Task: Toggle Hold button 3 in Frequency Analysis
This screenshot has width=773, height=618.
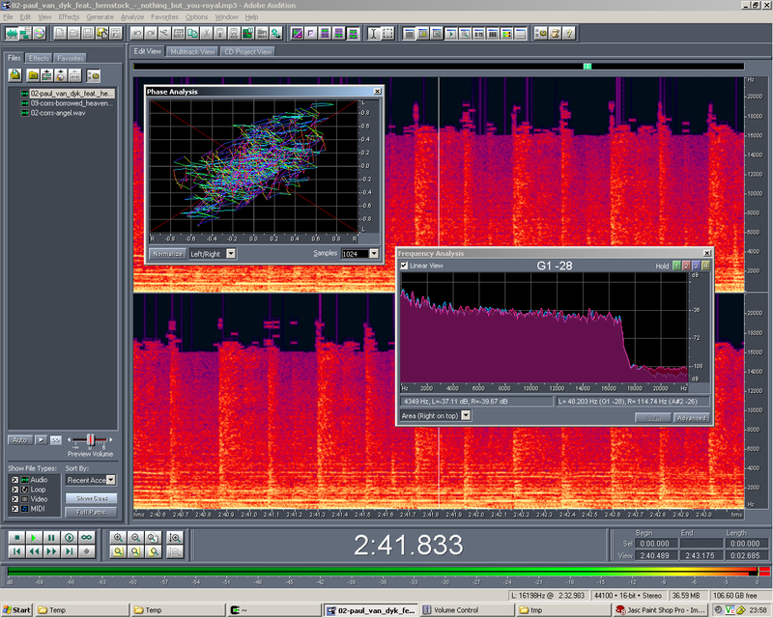Action: (x=696, y=266)
